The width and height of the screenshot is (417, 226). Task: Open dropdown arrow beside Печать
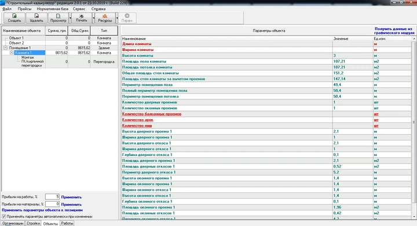(93, 18)
